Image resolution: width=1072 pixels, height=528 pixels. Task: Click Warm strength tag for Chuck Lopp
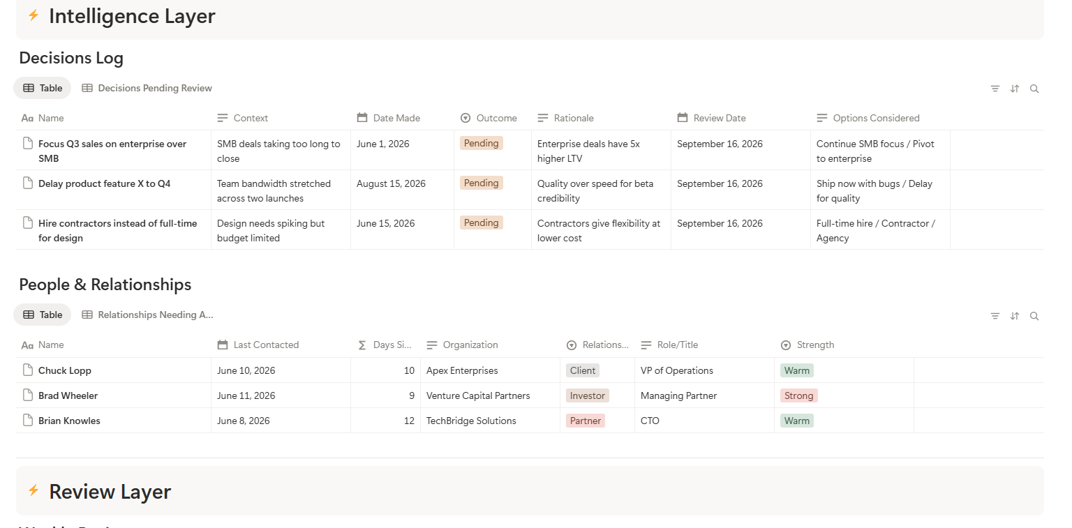(x=797, y=370)
